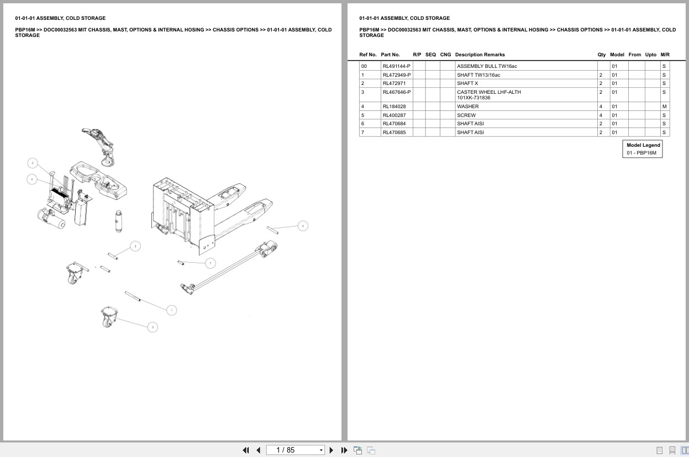Click the greyed next view icon
Viewport: 689px width, 457px height.
tap(371, 450)
